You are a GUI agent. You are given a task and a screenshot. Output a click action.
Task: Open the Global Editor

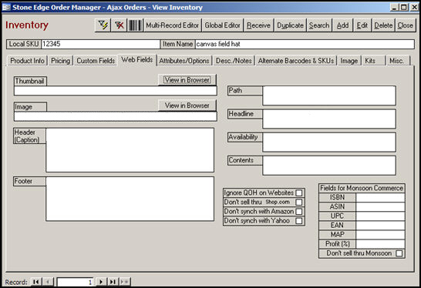pyautogui.click(x=222, y=25)
